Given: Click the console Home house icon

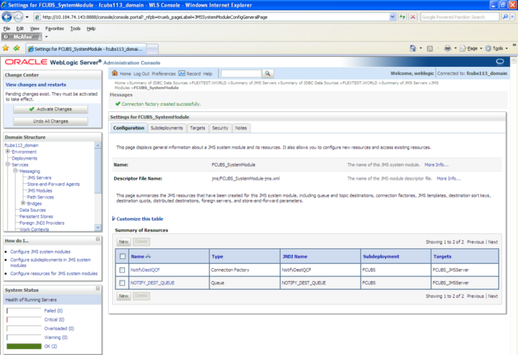Looking at the screenshot, I should click(x=114, y=73).
